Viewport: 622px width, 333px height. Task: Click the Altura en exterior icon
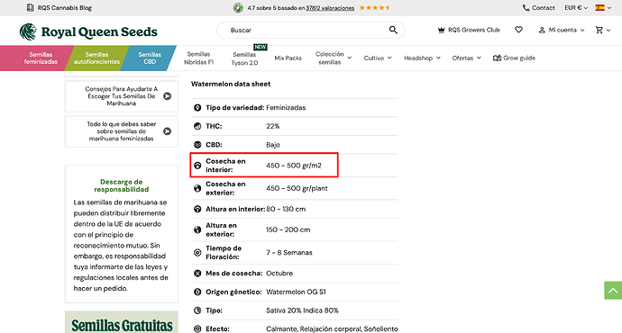(197, 229)
